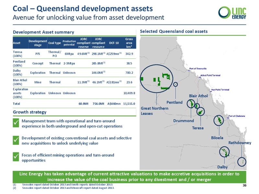The height and width of the screenshot is (194, 259).
Task: Click the Abbot Point Terminal label
Action: click(x=210, y=75)
